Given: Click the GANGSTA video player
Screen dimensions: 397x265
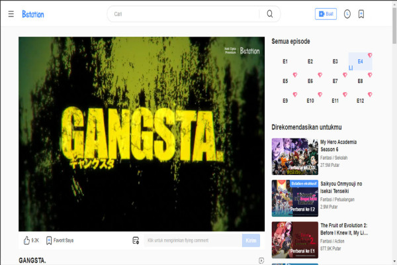Looking at the screenshot, I should click(142, 134).
